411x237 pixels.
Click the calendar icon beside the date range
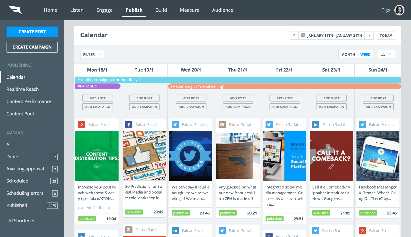tap(303, 36)
